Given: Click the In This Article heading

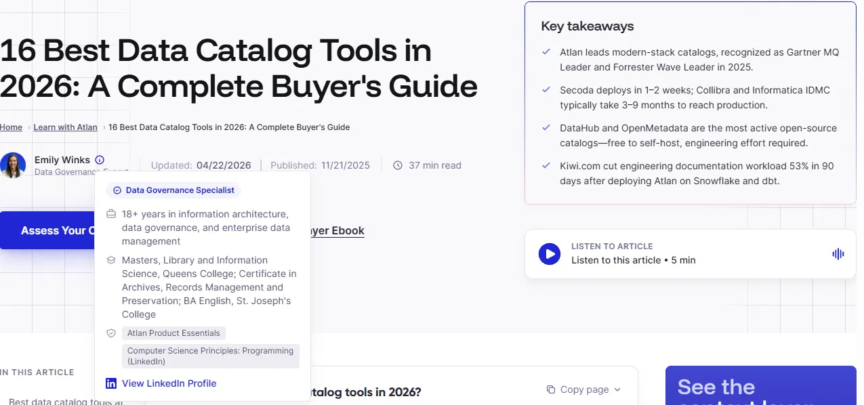Looking at the screenshot, I should click(x=37, y=372).
